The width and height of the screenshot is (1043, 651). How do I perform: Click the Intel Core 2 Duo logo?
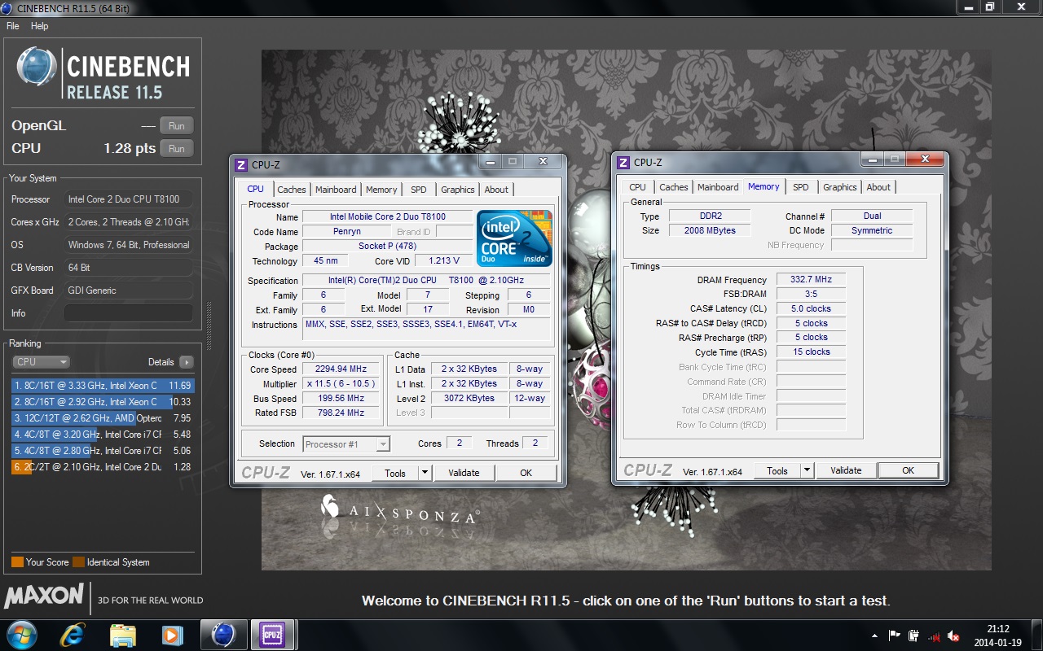[515, 238]
